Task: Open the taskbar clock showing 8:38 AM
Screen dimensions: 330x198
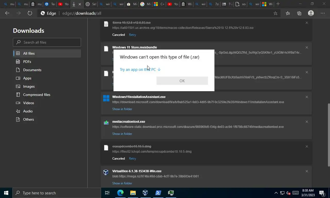Action: [307, 193]
